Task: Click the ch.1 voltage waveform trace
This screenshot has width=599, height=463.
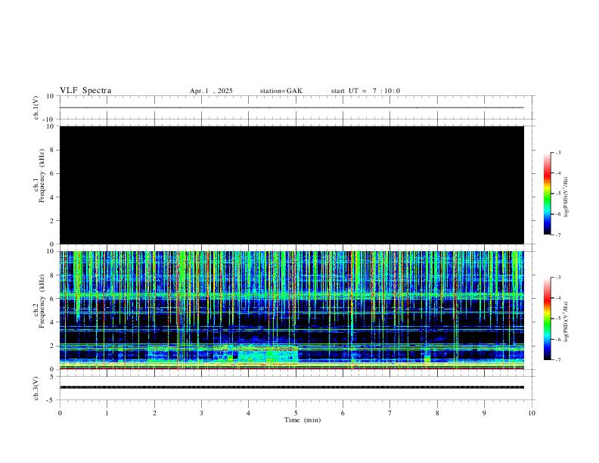Action: tap(292, 107)
